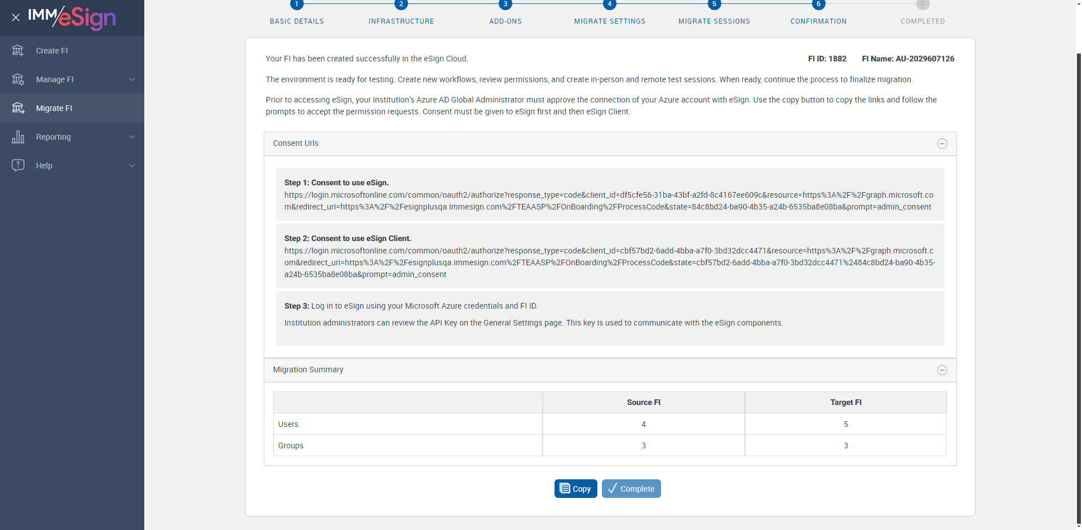
Task: Select Migrate FI in the sidebar
Action: [x=72, y=108]
